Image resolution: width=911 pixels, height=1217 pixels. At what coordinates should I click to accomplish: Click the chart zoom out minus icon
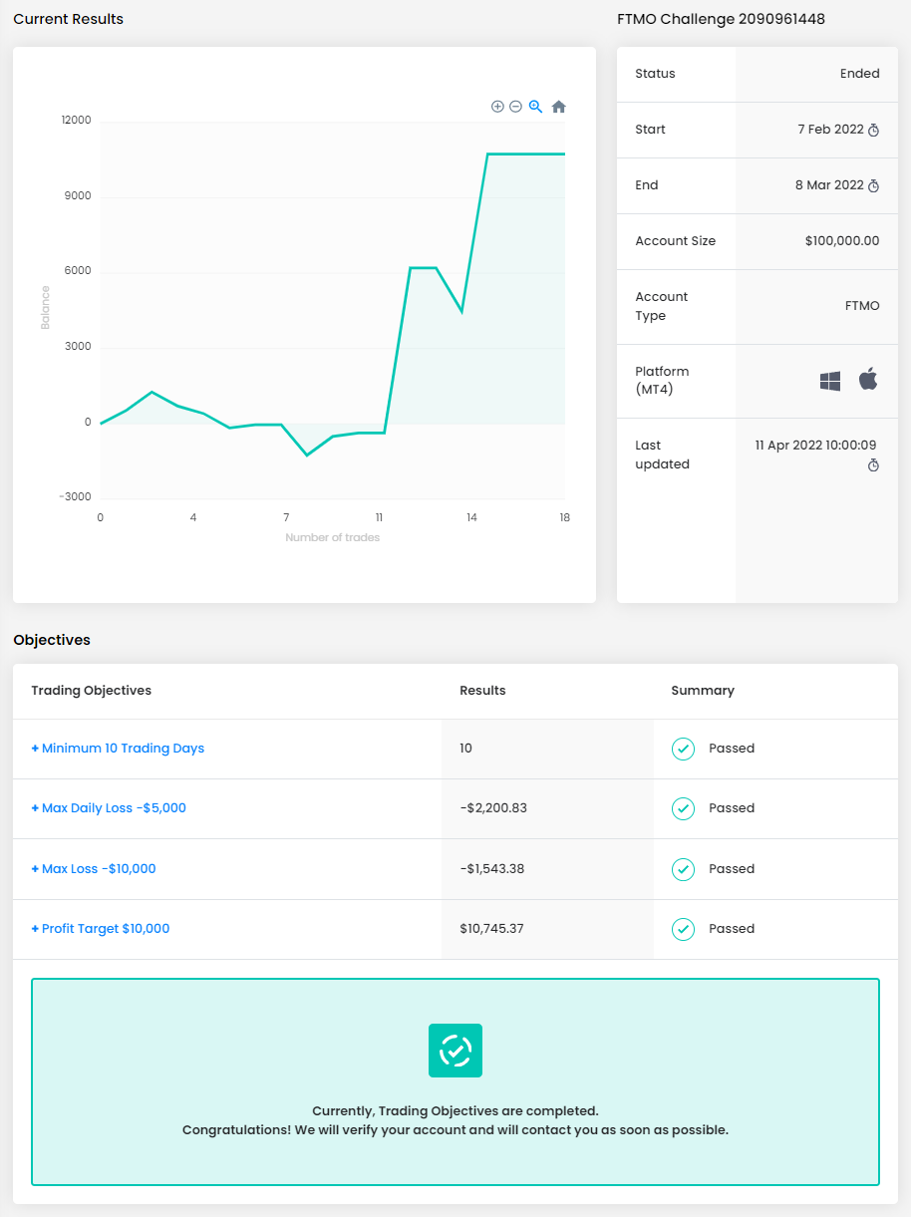pyautogui.click(x=515, y=107)
